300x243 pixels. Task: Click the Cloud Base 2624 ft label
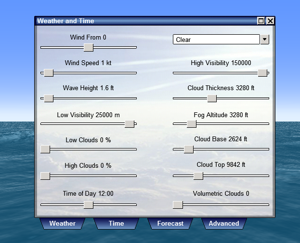click(x=221, y=139)
